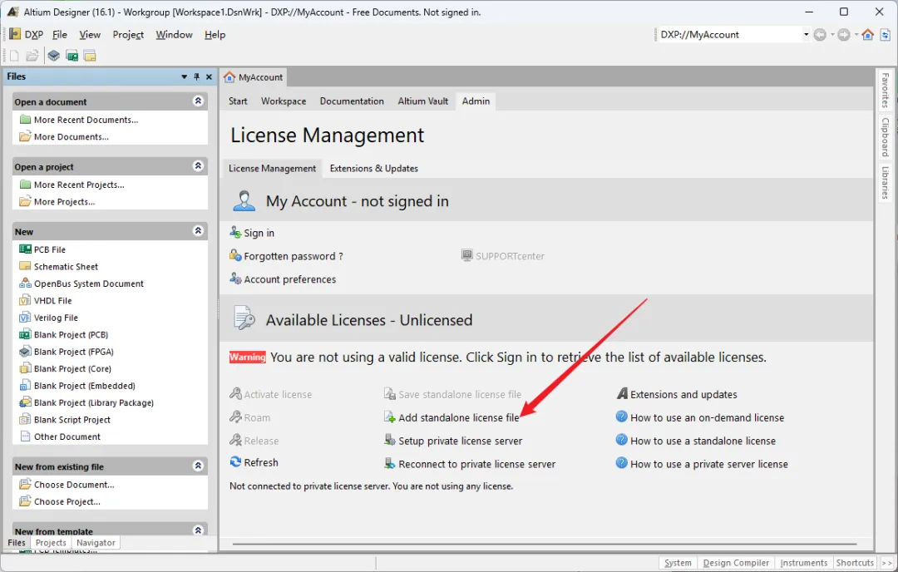Open Files panel options dropdown arrow

click(x=185, y=76)
